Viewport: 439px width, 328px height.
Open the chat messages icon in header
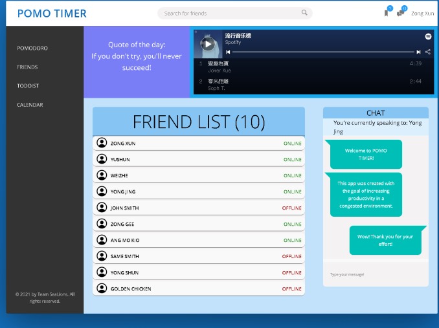(x=400, y=13)
